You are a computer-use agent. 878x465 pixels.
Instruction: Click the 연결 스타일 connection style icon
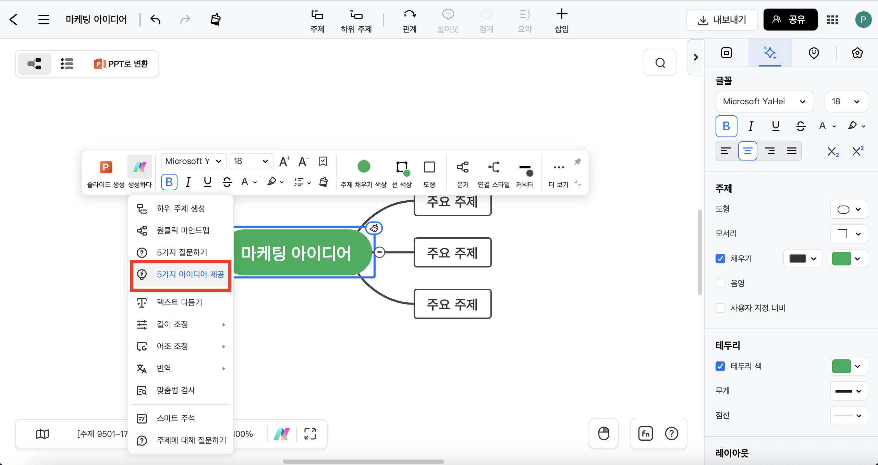(493, 168)
